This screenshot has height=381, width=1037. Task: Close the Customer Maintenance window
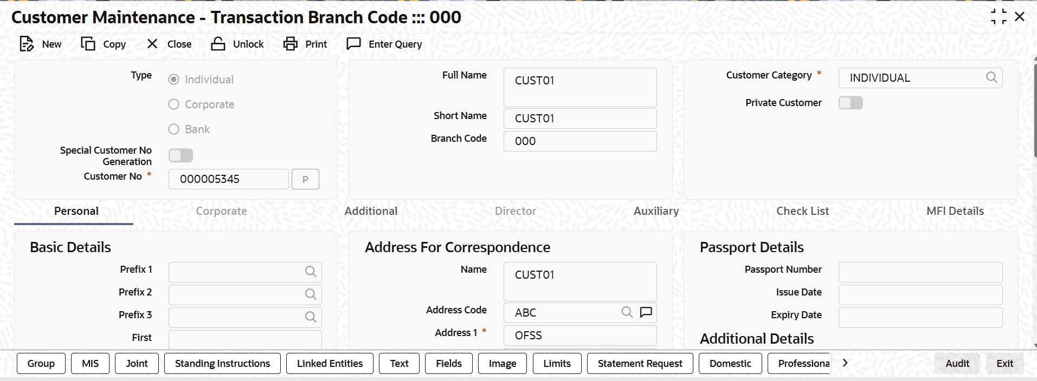point(1020,17)
